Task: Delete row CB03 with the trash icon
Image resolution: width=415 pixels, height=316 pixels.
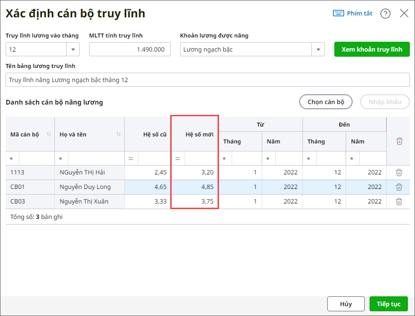Action: pos(399,202)
